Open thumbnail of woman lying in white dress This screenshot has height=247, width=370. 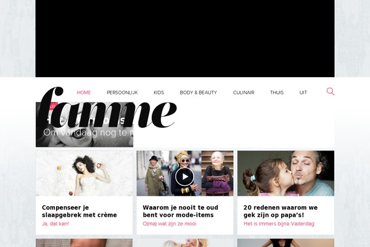[x=84, y=174]
